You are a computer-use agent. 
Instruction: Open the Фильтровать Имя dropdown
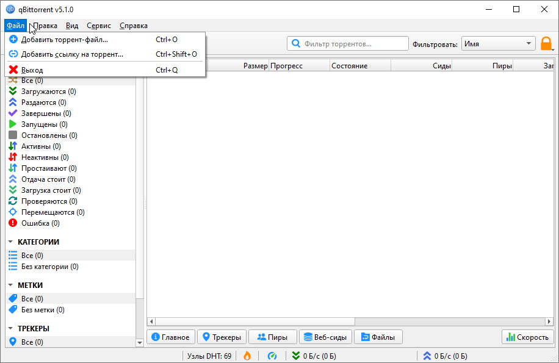click(x=499, y=44)
